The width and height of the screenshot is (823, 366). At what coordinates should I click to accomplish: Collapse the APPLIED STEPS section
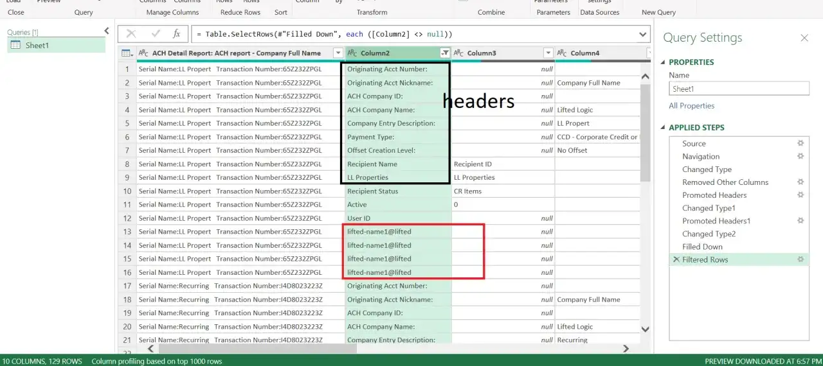[x=664, y=128]
